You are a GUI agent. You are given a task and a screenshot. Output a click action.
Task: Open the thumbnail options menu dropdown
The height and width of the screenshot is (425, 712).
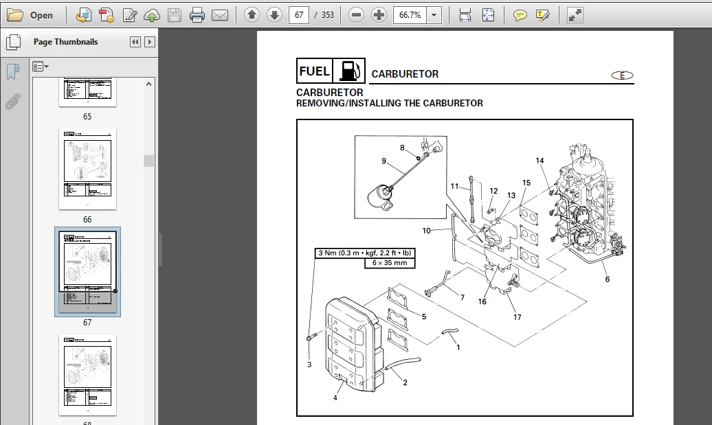[41, 67]
